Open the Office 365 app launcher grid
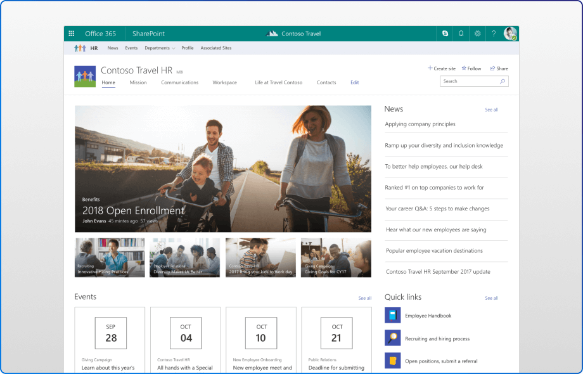Screen dimensions: 583x374 click(72, 34)
